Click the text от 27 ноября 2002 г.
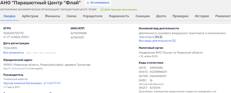 [17, 37]
